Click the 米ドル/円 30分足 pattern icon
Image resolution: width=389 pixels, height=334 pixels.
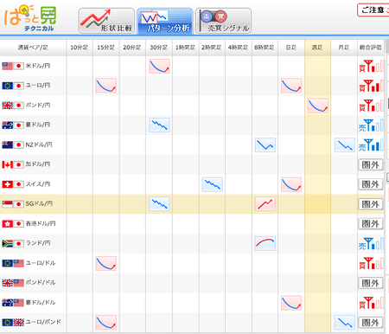point(159,66)
